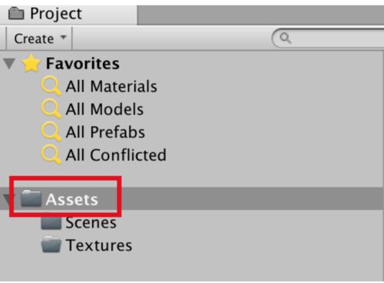Select the Assets folder
The height and width of the screenshot is (283, 384).
click(x=72, y=199)
